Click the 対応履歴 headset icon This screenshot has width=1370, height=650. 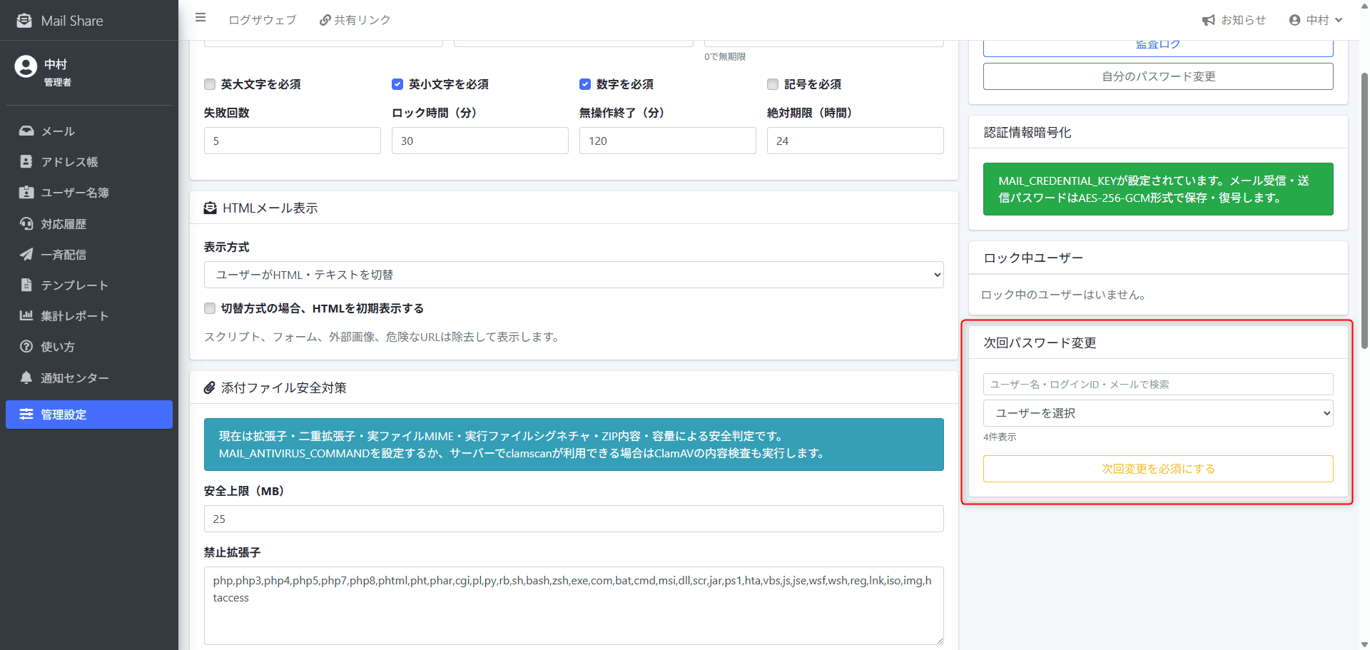tap(26, 224)
